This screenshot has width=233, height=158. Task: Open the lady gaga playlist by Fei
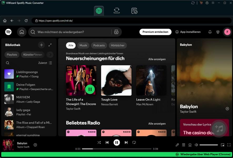29,112
